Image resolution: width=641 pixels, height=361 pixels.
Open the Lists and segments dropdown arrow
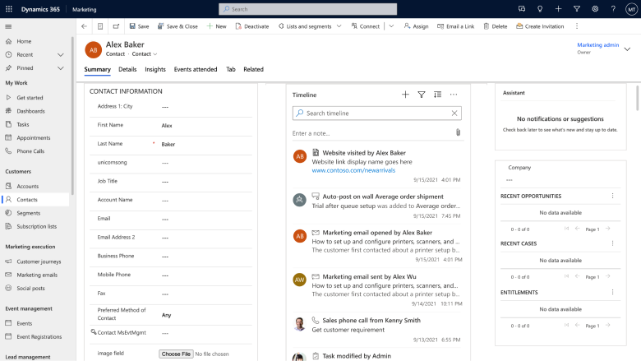(x=339, y=26)
